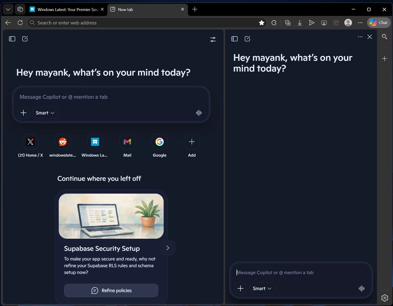Image resolution: width=393 pixels, height=306 pixels.
Task: Add sidebar app with plus icon
Action: click(x=385, y=59)
